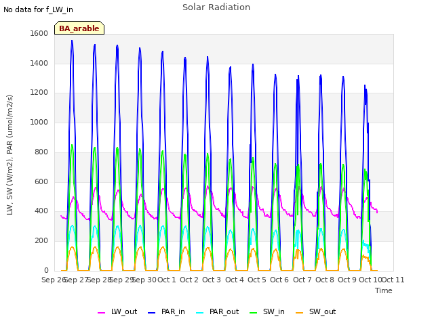The height and width of the screenshot is (325, 434).
Task: Click the orange SW_out legend swatch
Action: [299, 313]
